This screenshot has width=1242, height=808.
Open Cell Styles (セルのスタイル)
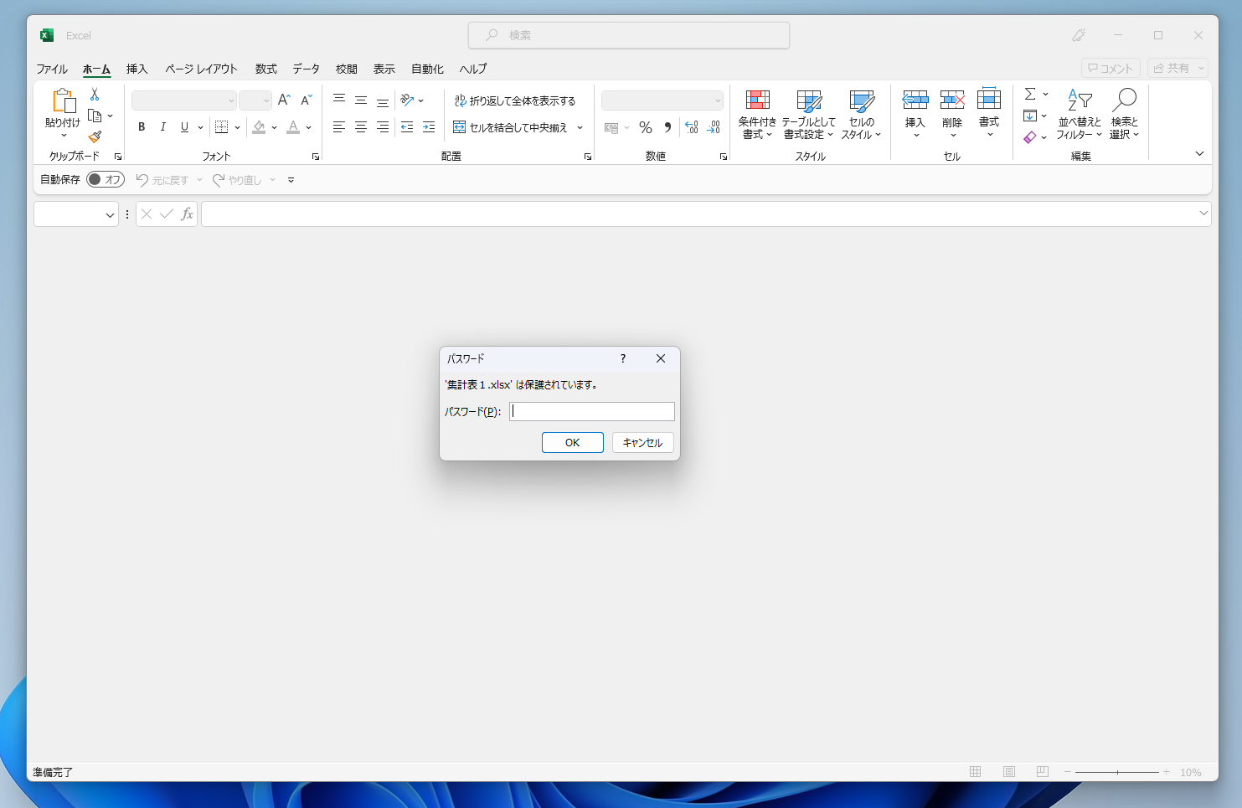click(x=861, y=115)
